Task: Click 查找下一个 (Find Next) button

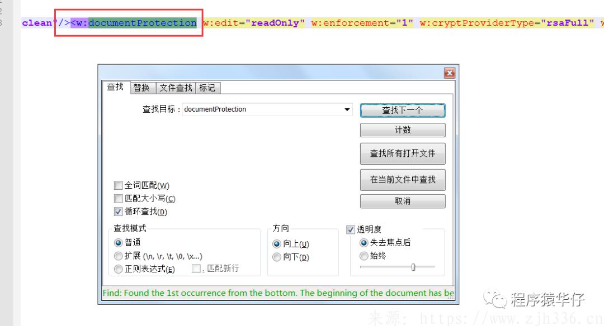Action: [402, 110]
